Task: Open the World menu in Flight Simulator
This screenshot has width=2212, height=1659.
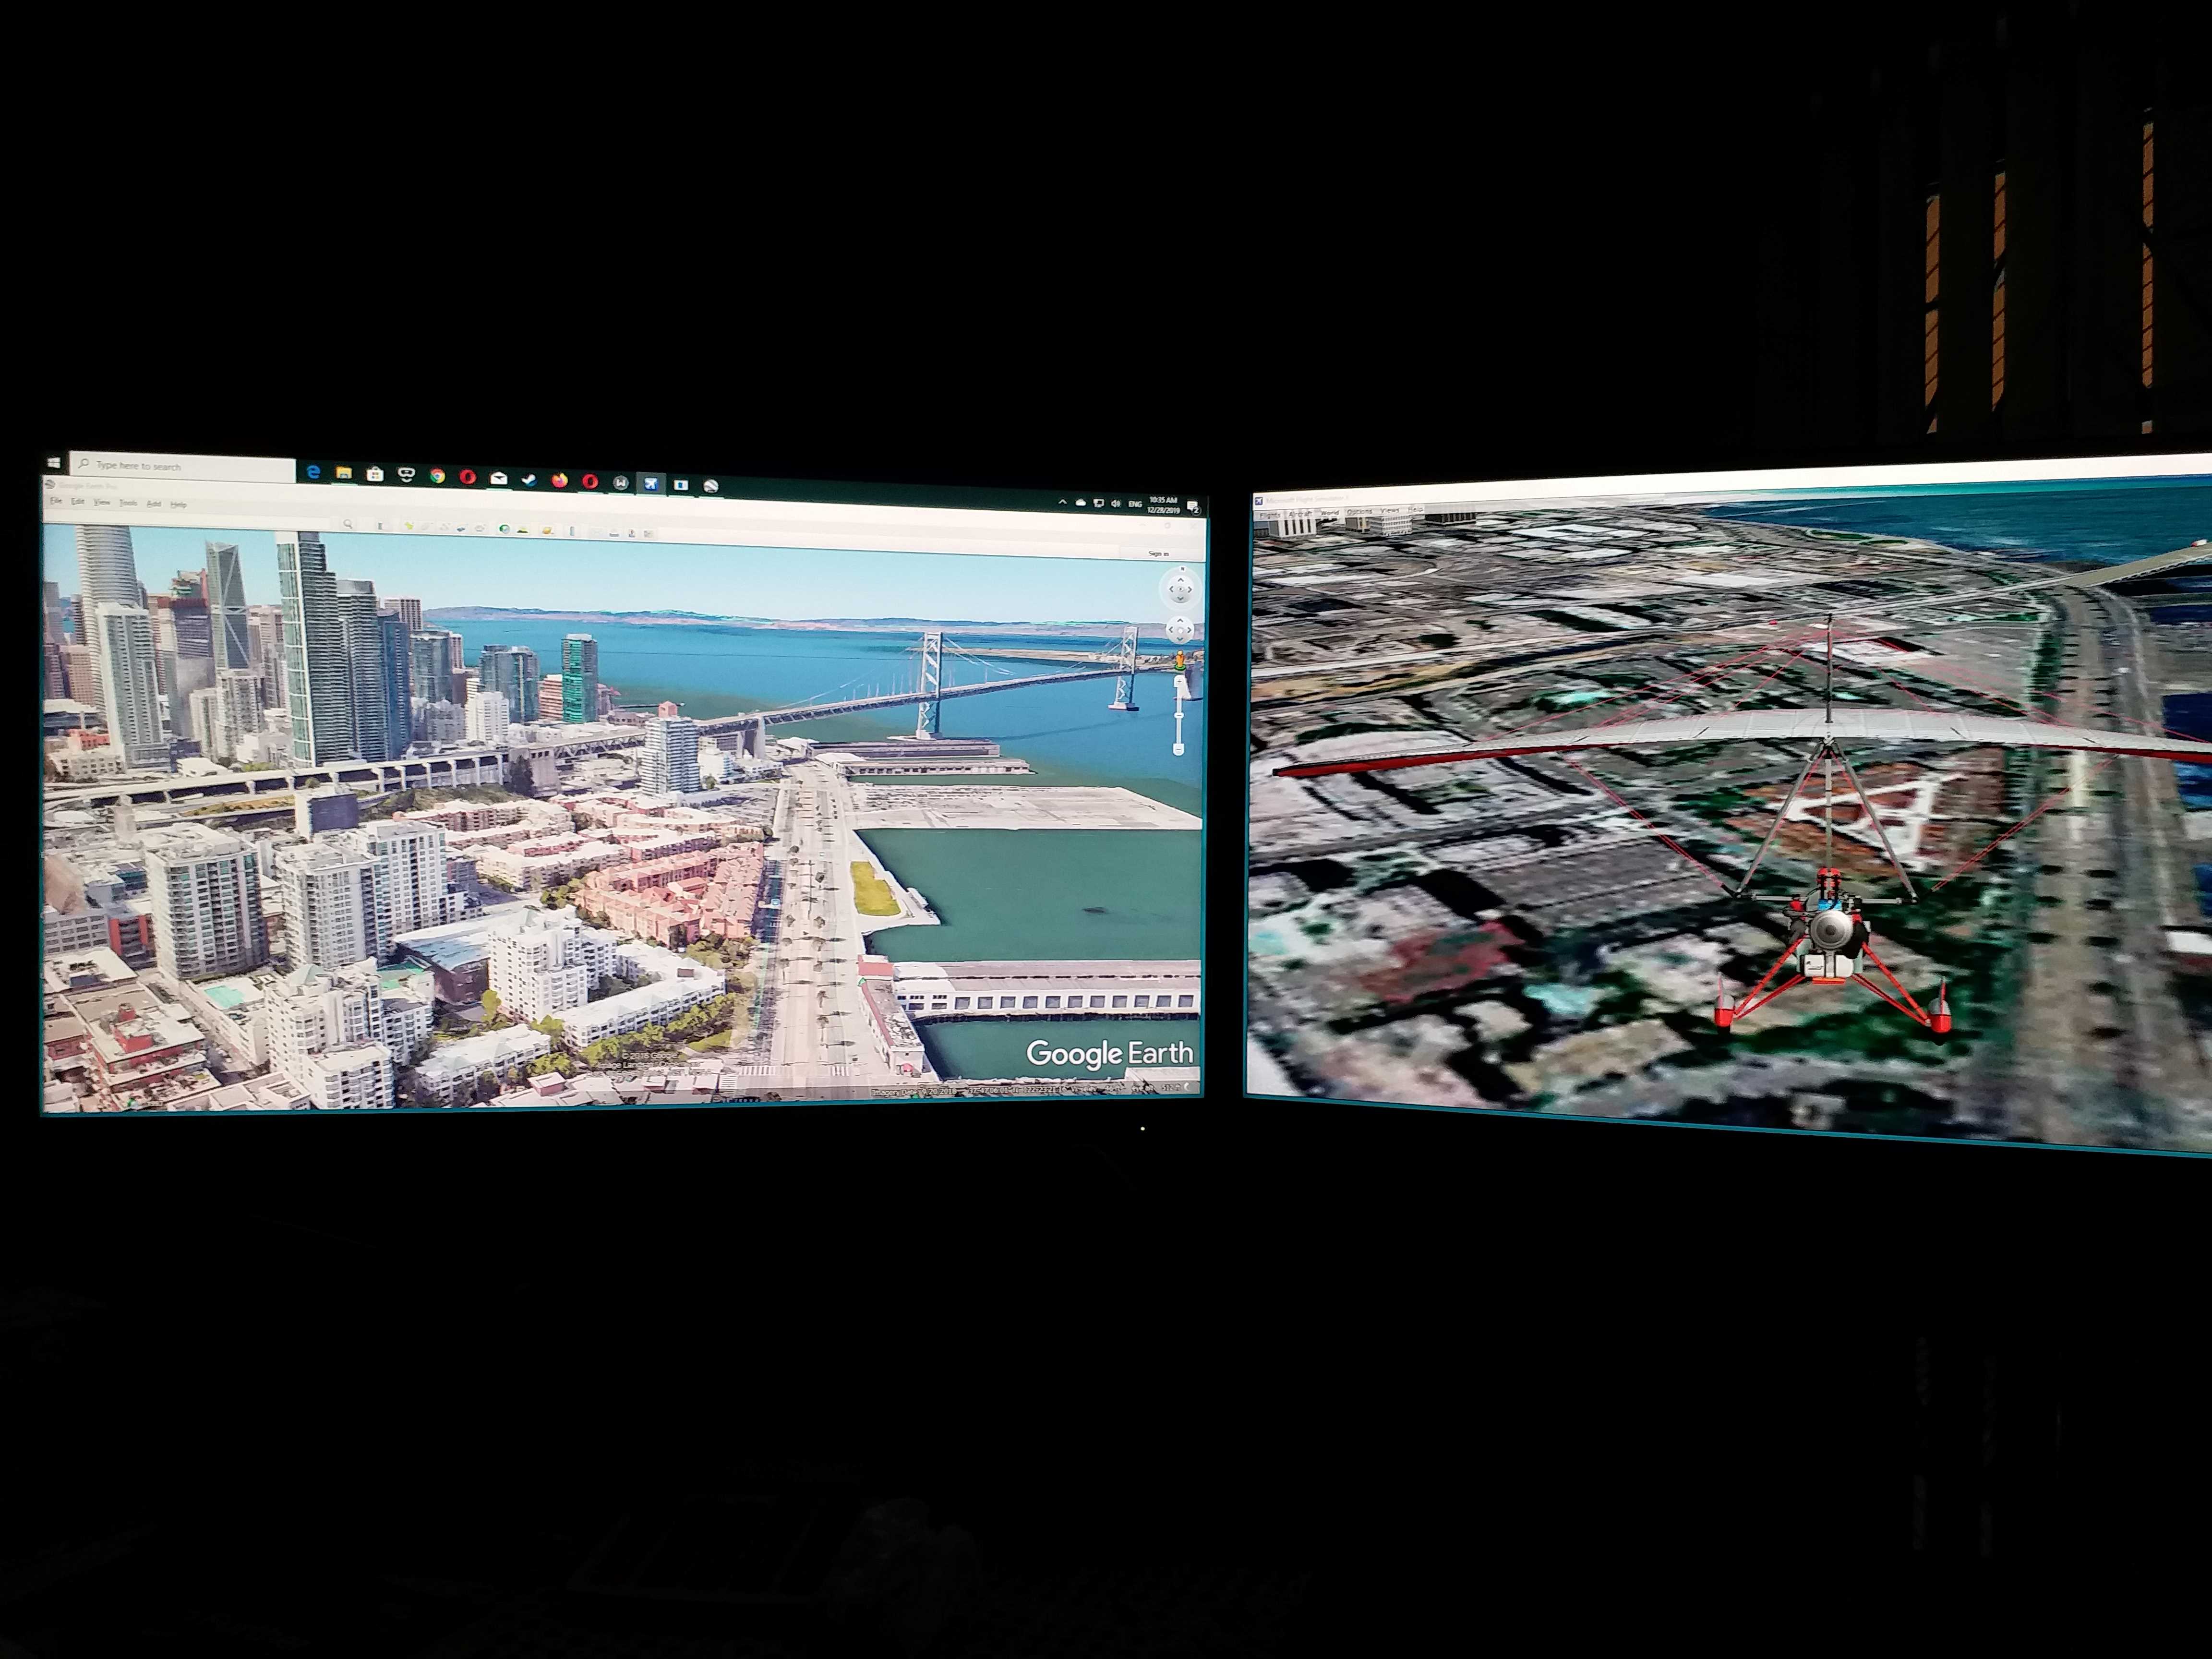Action: point(1330,513)
